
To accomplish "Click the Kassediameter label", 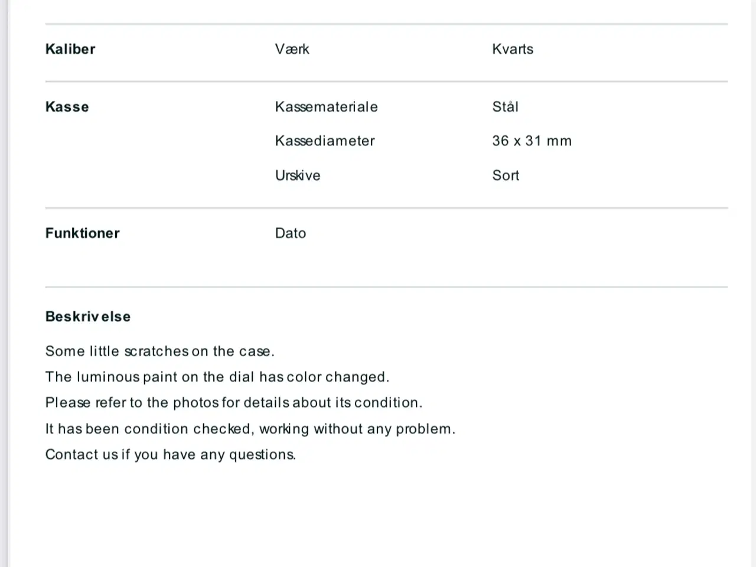I will pyautogui.click(x=325, y=141).
